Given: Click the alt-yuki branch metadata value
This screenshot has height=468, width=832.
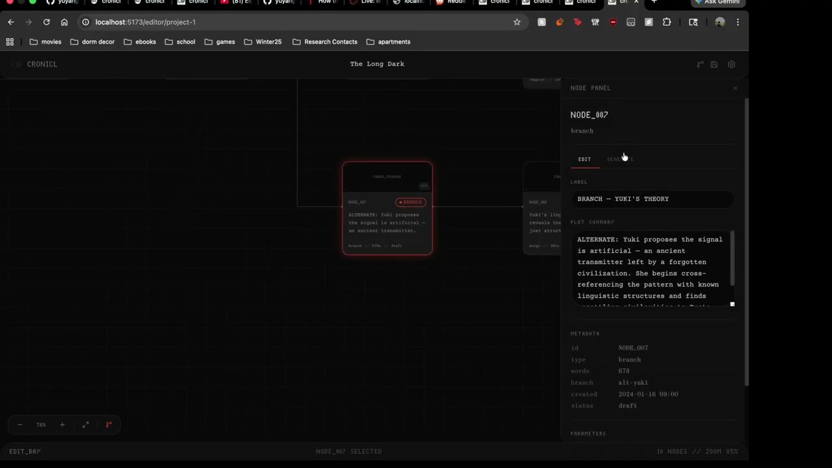Looking at the screenshot, I should point(633,383).
